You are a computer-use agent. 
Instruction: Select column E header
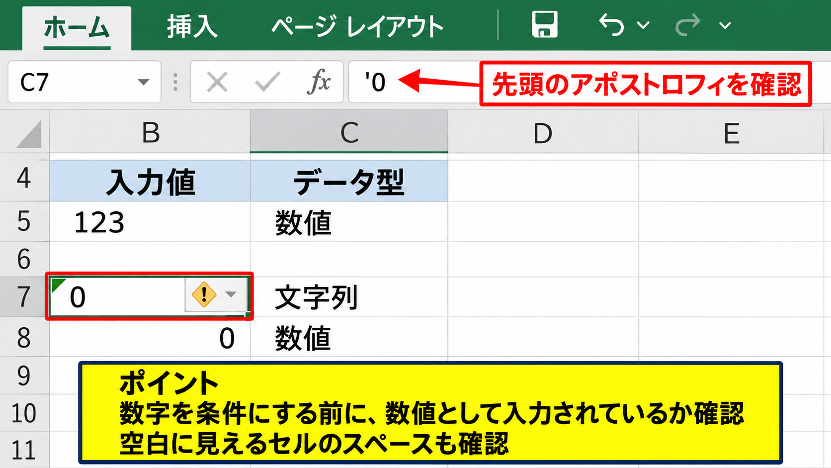tap(732, 132)
